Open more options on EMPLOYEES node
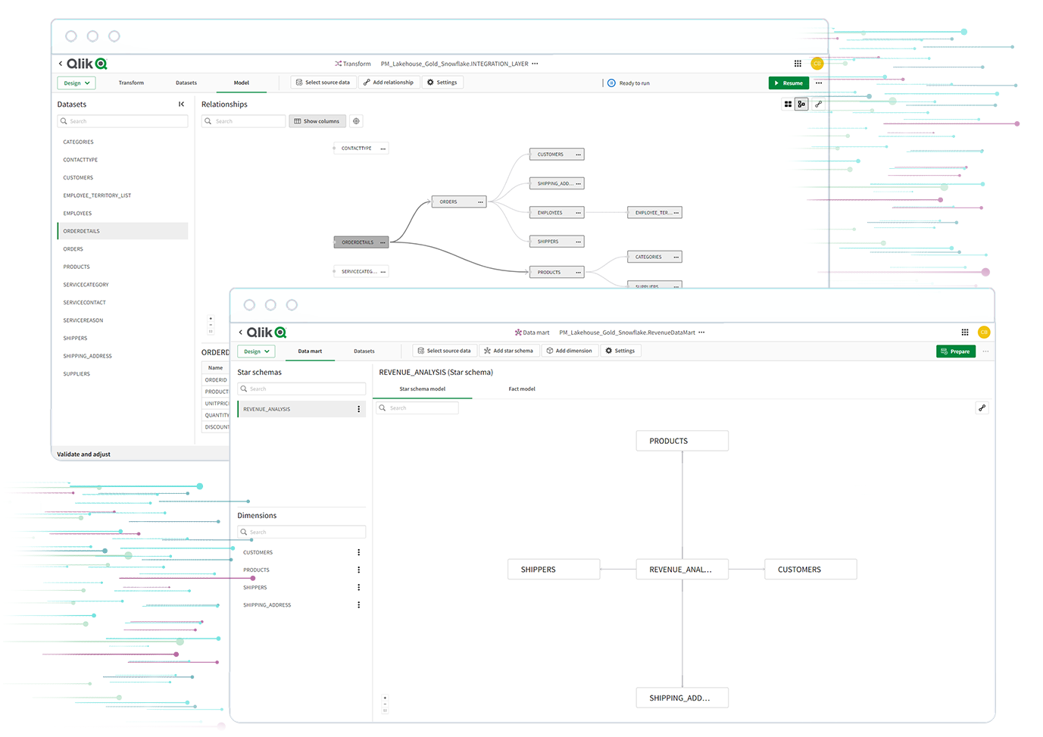The width and height of the screenshot is (1043, 737). 578,213
